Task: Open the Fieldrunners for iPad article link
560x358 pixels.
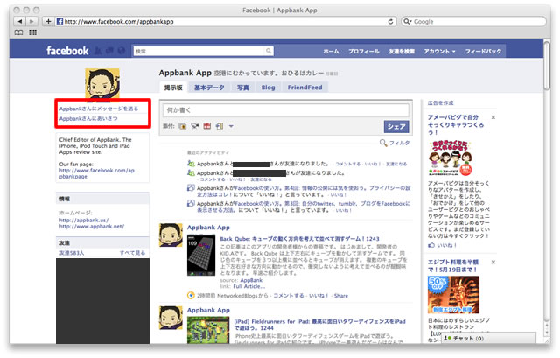Action: 319,325
